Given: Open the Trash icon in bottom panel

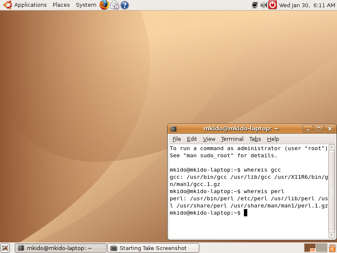Looking at the screenshot, I should tap(332, 248).
